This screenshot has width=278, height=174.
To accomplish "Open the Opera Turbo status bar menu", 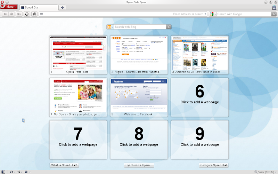I will (27, 172).
